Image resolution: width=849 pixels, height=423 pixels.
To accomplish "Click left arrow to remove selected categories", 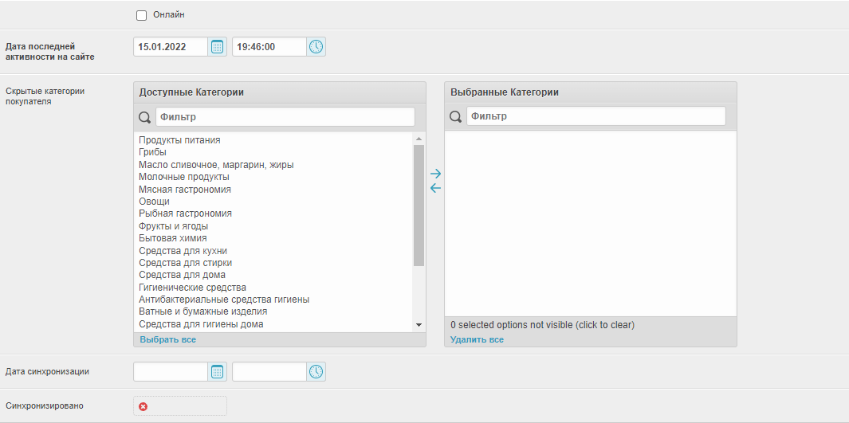I will pos(435,188).
